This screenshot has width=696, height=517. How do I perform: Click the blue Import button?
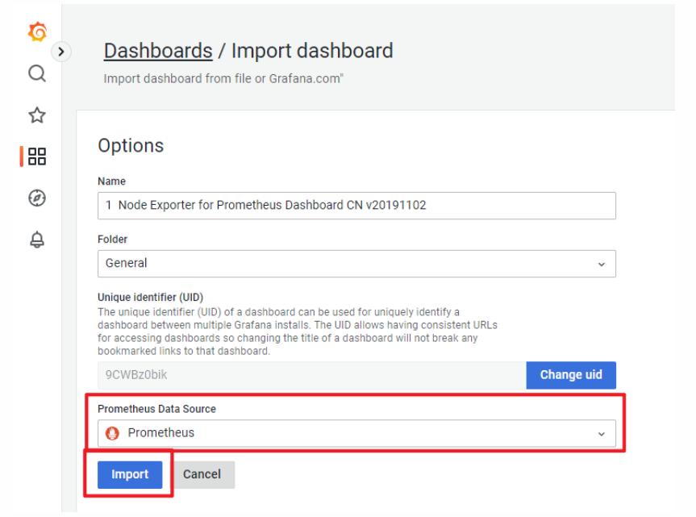point(130,474)
